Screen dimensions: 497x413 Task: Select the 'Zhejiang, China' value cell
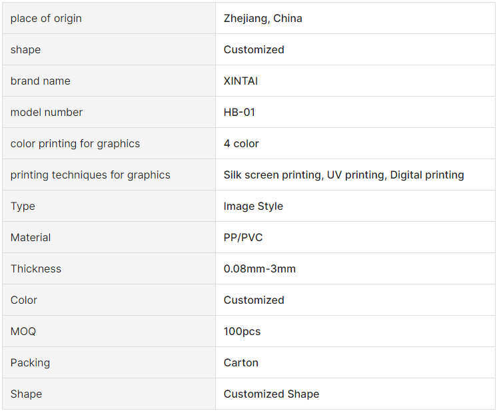coord(355,18)
